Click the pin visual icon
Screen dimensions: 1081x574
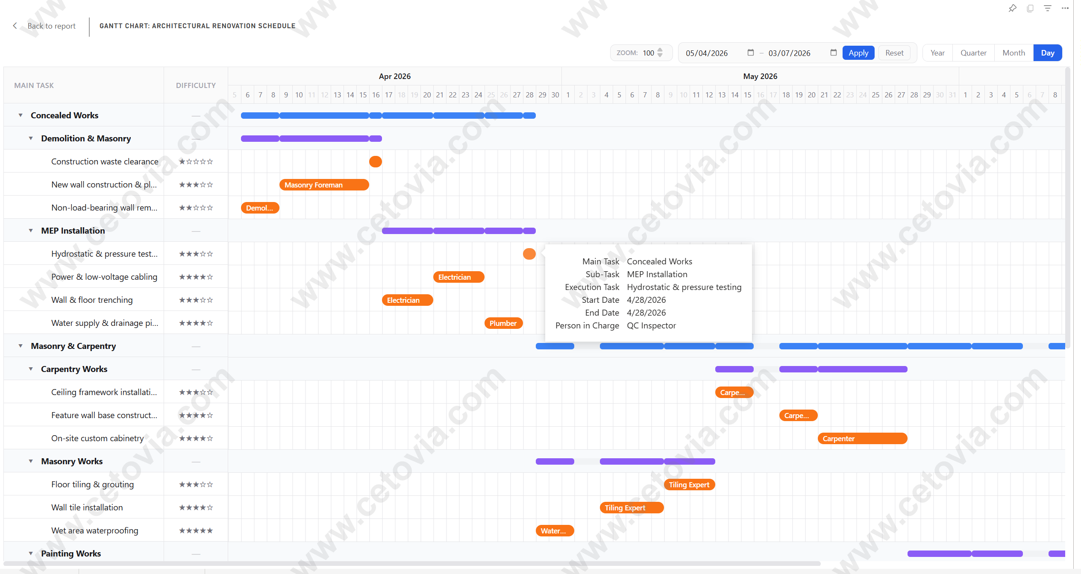coord(1012,8)
